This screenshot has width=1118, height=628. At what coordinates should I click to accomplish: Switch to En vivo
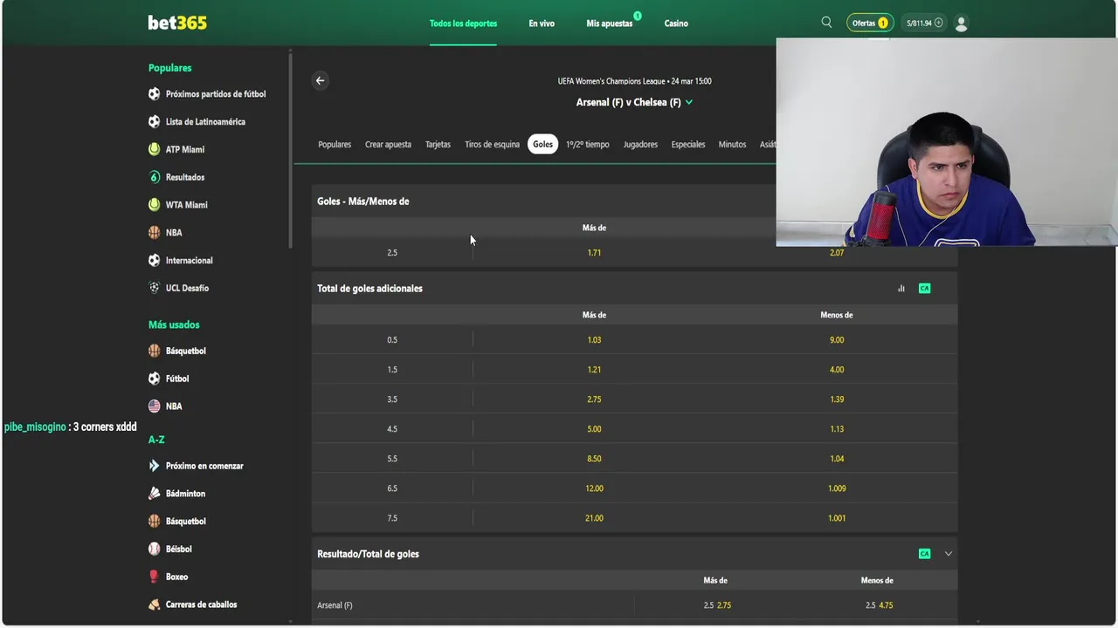(542, 24)
